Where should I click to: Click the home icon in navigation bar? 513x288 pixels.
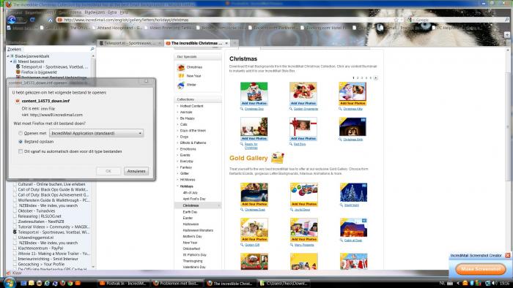[x=50, y=20]
